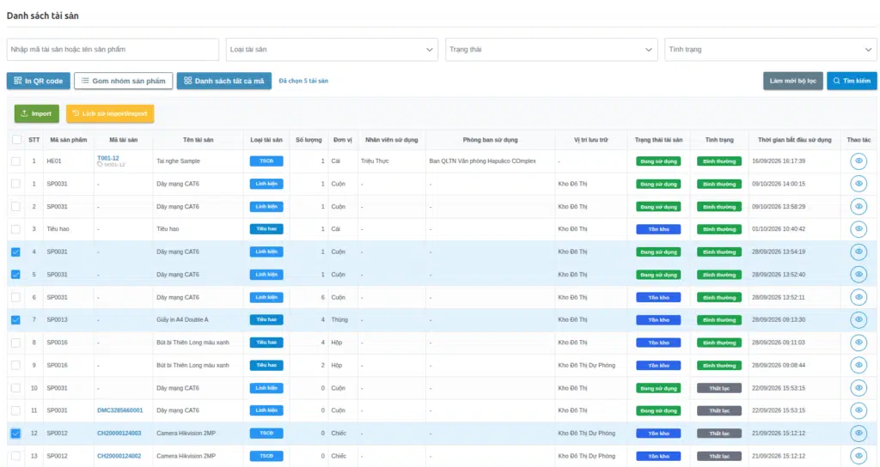Reset filters with Làm mới bộ lọc
Image resolution: width=880 pixels, height=467 pixels.
tap(792, 81)
